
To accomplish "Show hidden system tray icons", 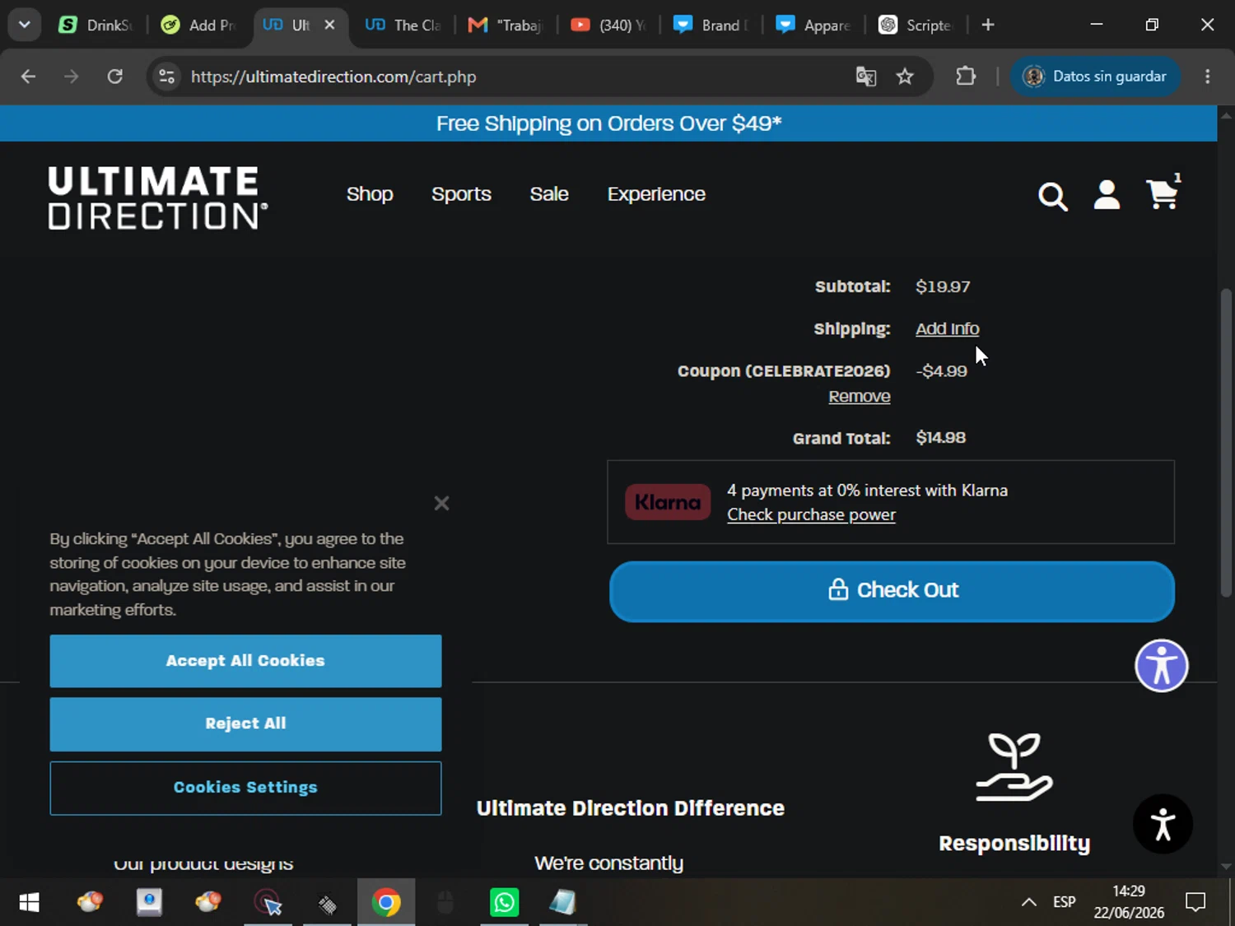I will tap(1028, 903).
